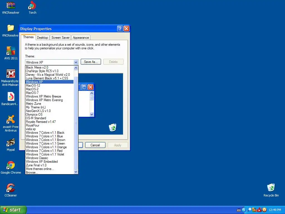The image size is (285, 214).
Task: Pick Royale Remixed v1.47 theme
Action: [x=50, y=122]
